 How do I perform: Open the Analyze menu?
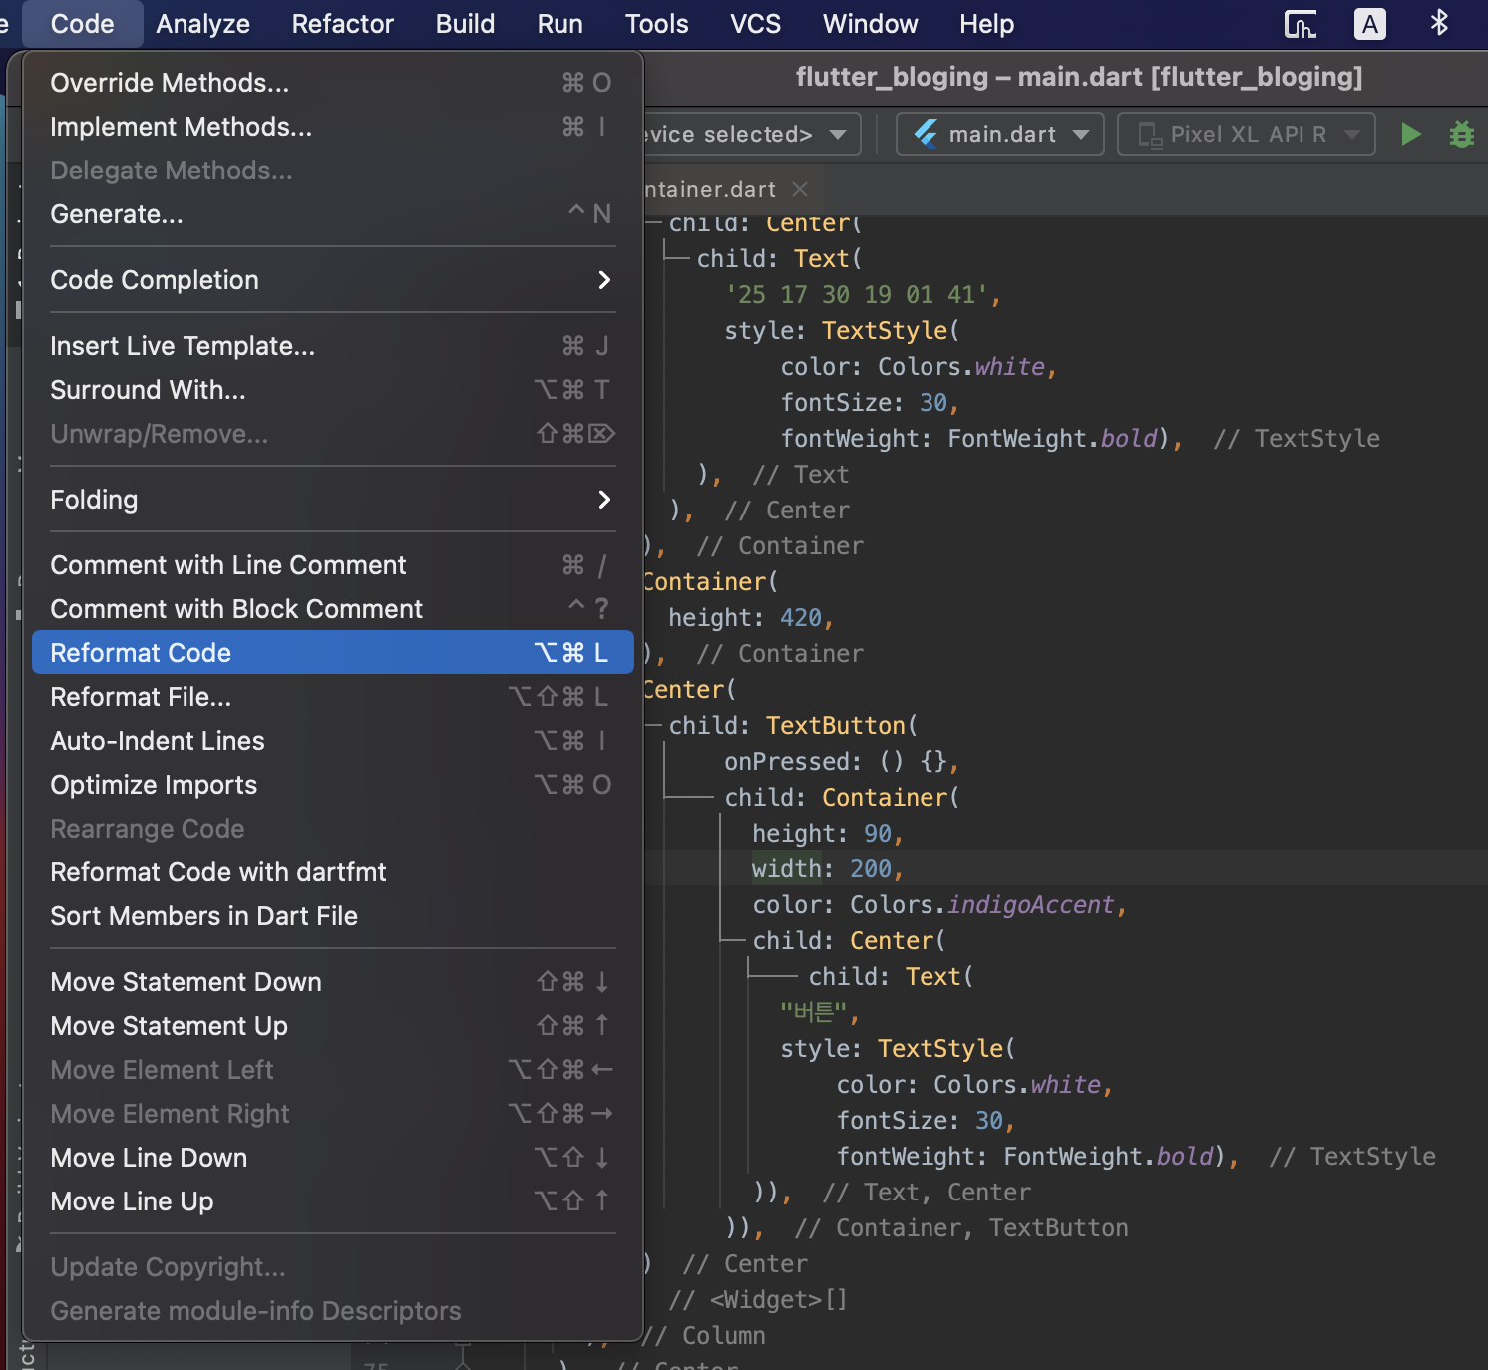coord(203,24)
